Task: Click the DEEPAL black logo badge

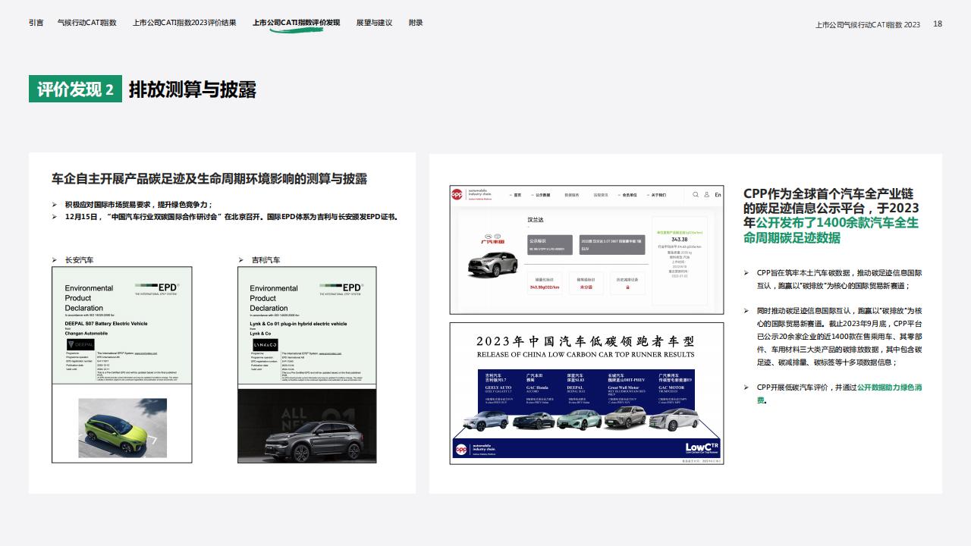Action: tap(81, 345)
